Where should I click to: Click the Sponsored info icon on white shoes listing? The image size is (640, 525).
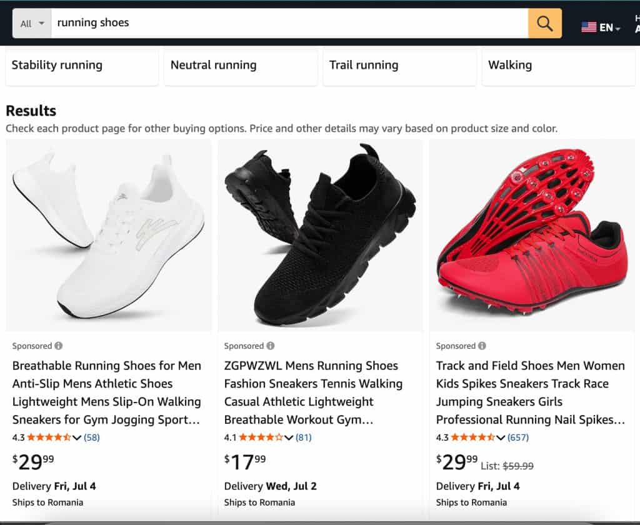pos(59,346)
